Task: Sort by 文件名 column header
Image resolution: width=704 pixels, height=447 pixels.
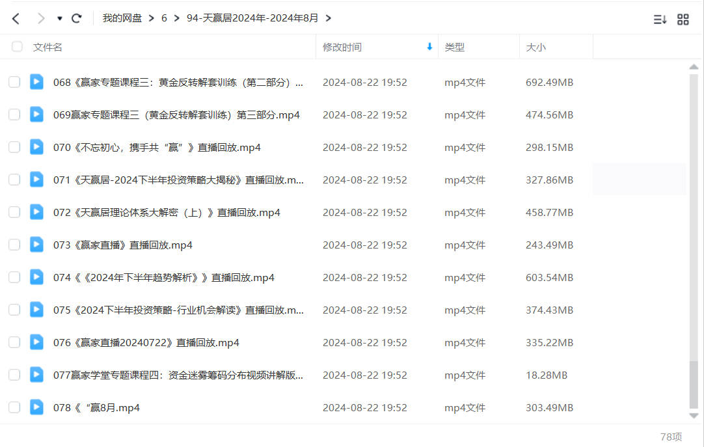Action: coord(47,47)
